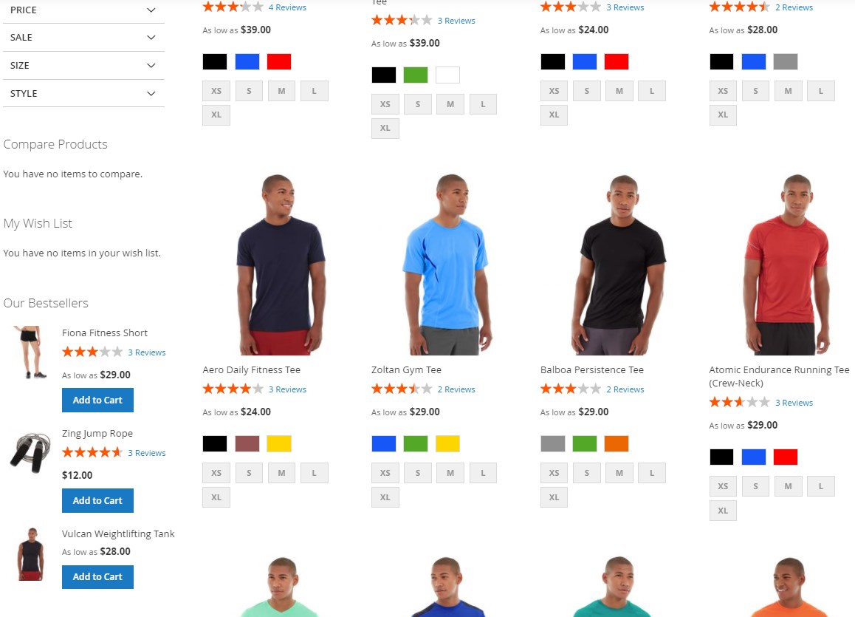
Task: Expand the STYLE filter chevron
Action: point(151,93)
